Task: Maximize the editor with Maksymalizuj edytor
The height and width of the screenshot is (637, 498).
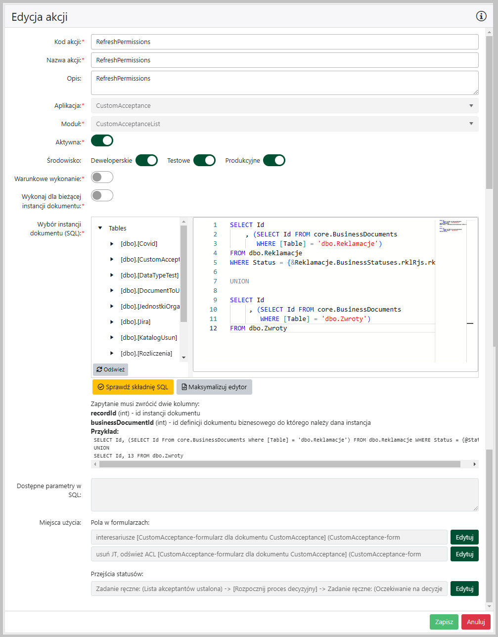Action: pos(214,387)
